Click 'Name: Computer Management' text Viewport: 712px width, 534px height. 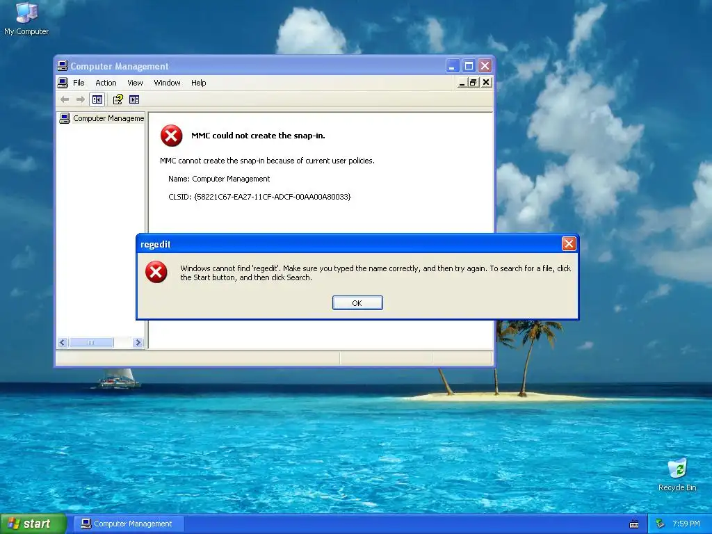coord(219,179)
